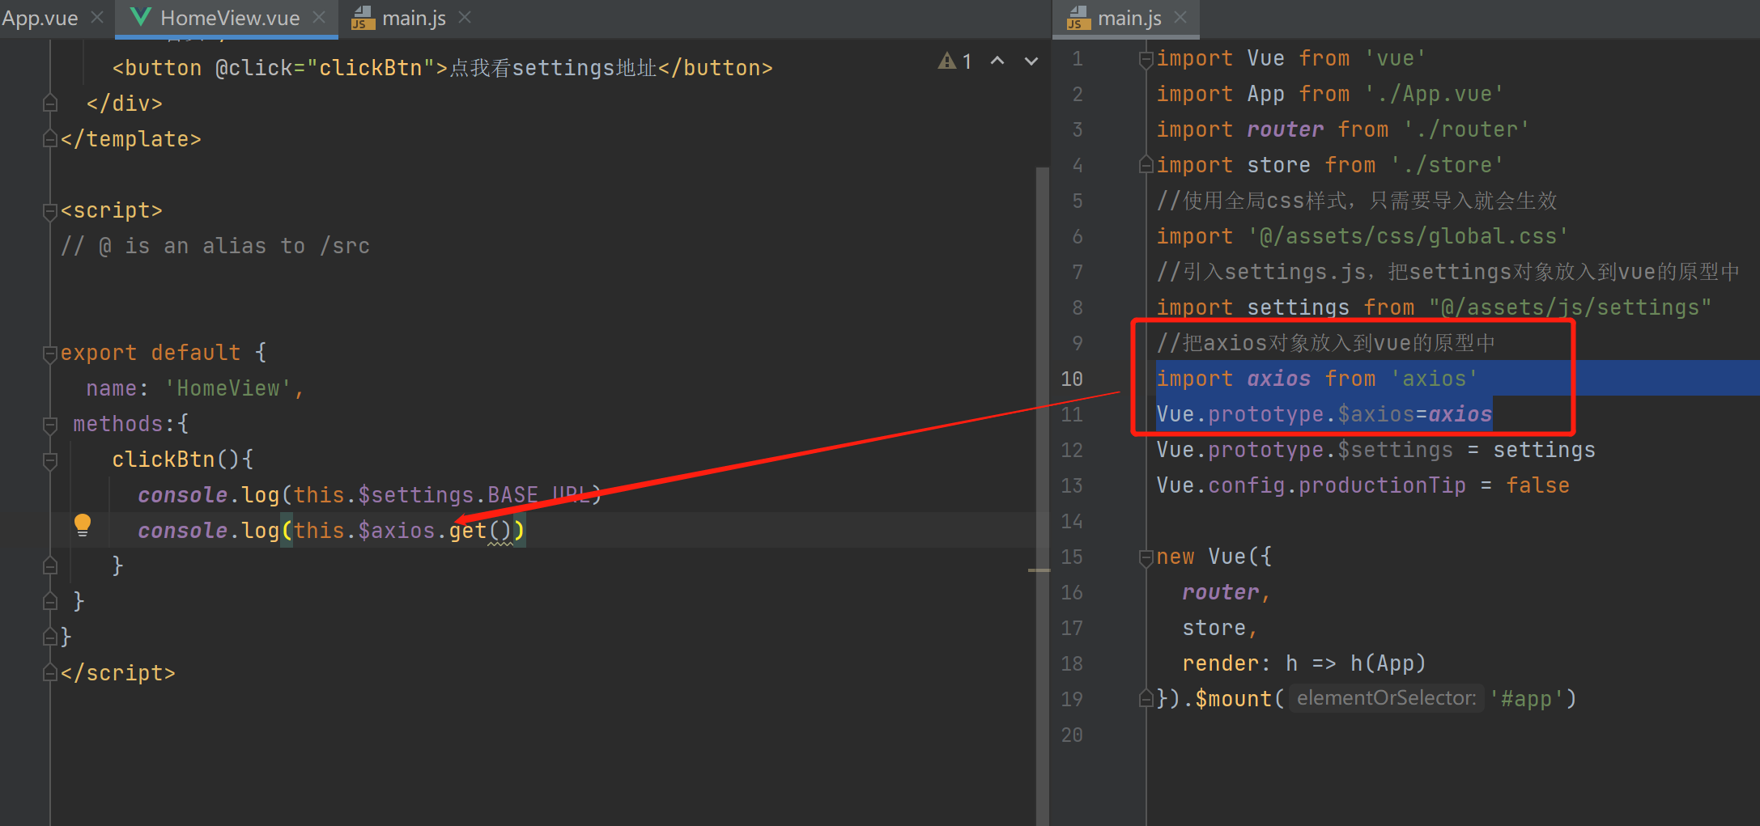The image size is (1760, 826).
Task: Click the fold marker at the closing </script> tag
Action: tap(50, 673)
